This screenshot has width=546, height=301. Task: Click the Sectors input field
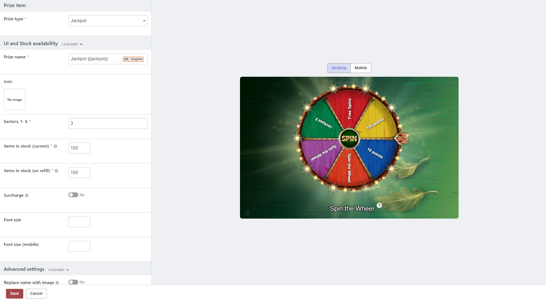[x=108, y=123]
